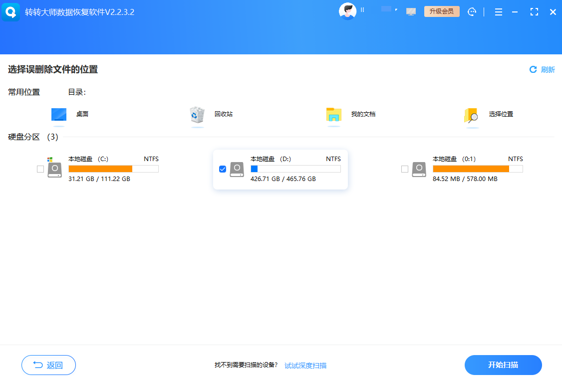Open the user avatar profile menu
This screenshot has width=562, height=383.
coord(348,11)
